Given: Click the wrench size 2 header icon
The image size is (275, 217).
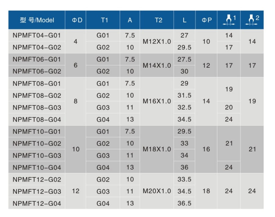Looking at the screenshot, I should [x=252, y=20].
